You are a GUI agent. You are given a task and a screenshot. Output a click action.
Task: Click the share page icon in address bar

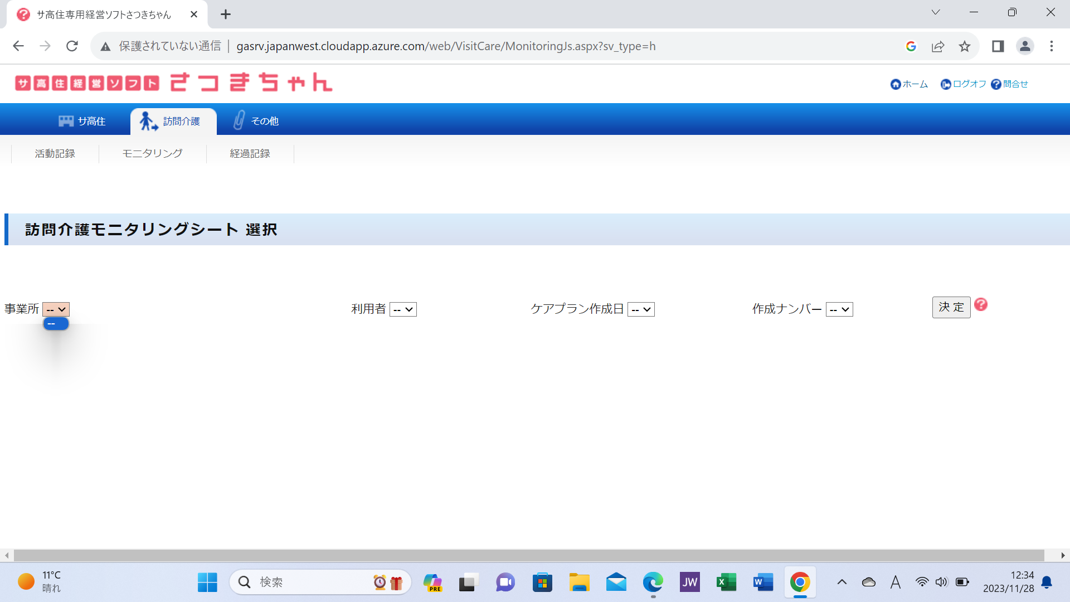(938, 46)
